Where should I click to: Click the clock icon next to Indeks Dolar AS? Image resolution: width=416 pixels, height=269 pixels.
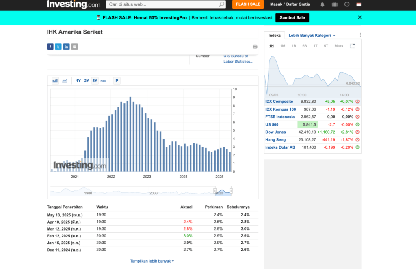click(x=357, y=147)
